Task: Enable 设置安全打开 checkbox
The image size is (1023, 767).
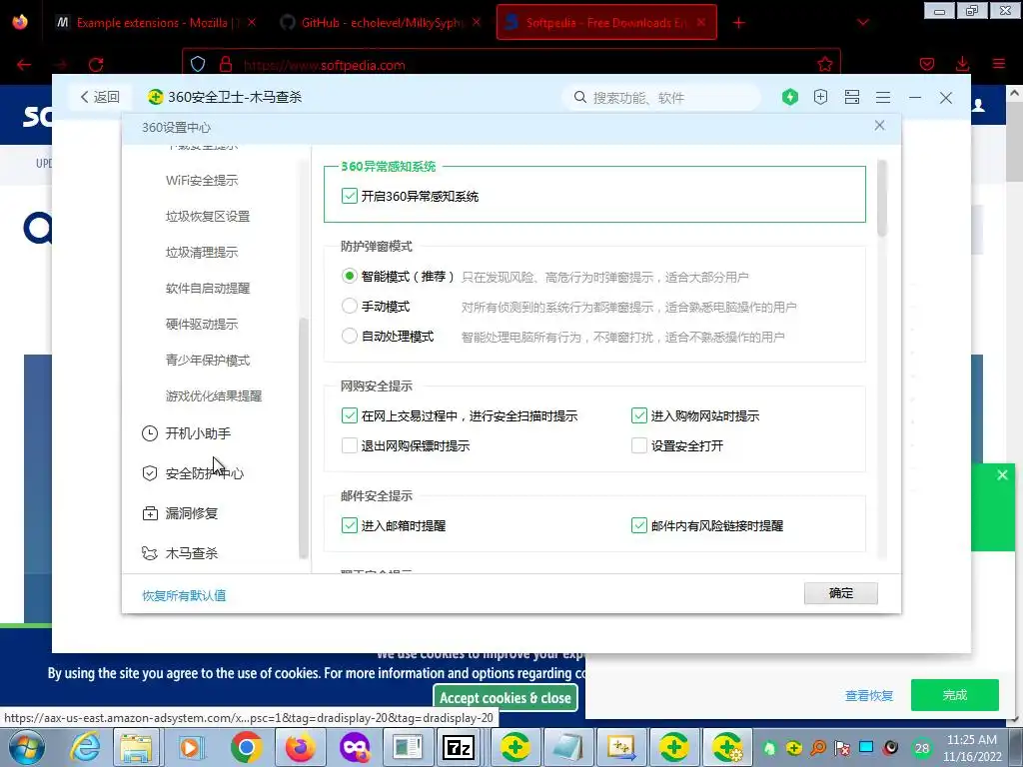Action: 638,445
